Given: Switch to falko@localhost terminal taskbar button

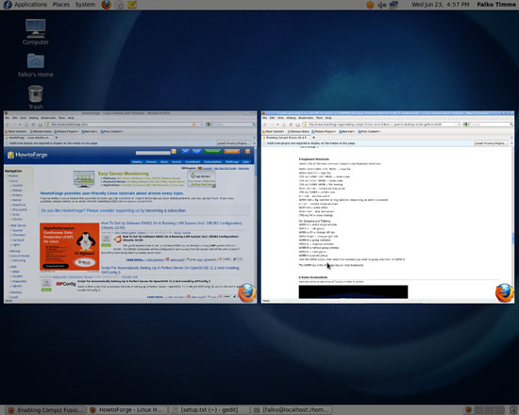Looking at the screenshot, I should [291, 410].
